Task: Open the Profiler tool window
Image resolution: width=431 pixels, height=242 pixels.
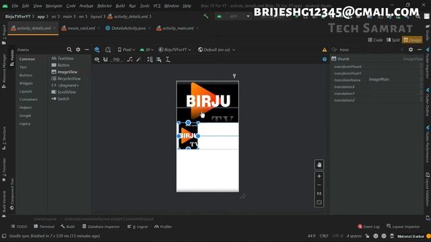Action: (x=163, y=227)
